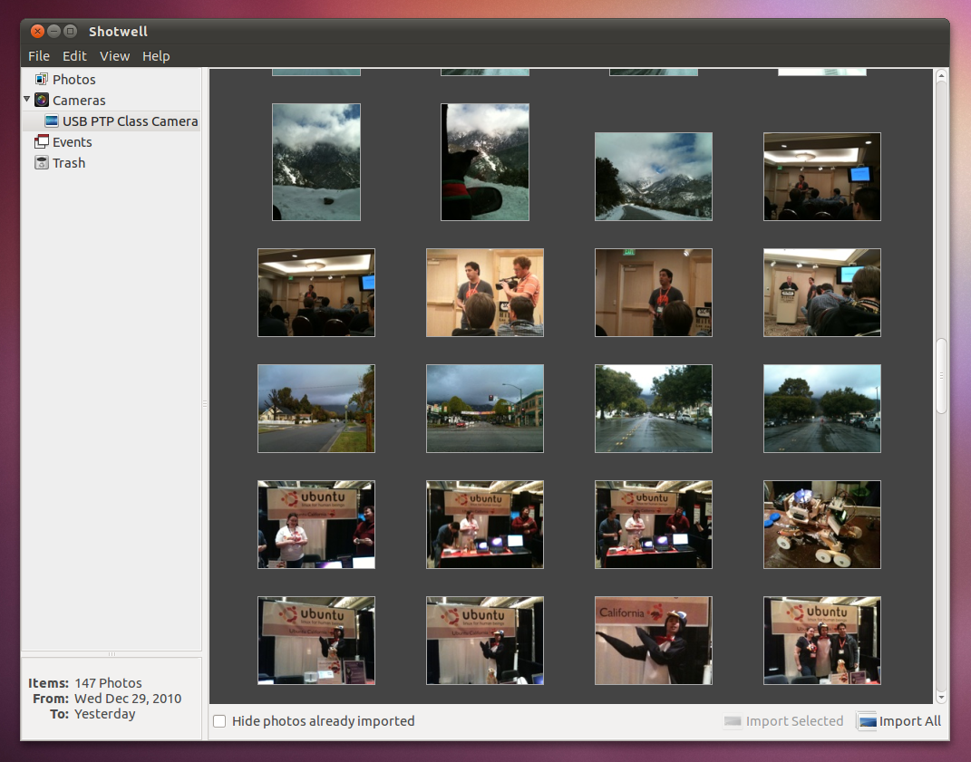Screen dimensions: 971x762
Task: Select the dog silhouette mountain photo
Action: pyautogui.click(x=485, y=162)
